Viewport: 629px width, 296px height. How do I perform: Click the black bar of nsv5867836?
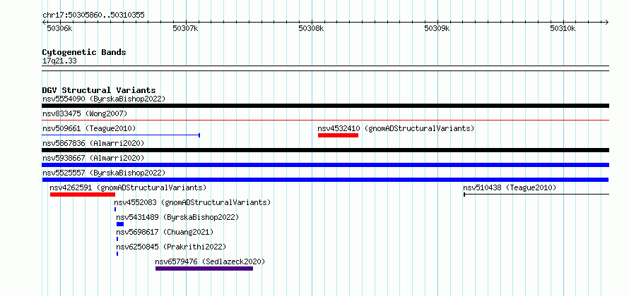[x=325, y=150]
